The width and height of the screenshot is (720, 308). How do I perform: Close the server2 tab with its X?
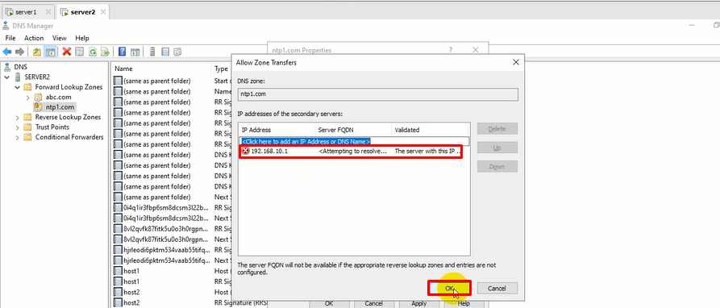pos(103,12)
